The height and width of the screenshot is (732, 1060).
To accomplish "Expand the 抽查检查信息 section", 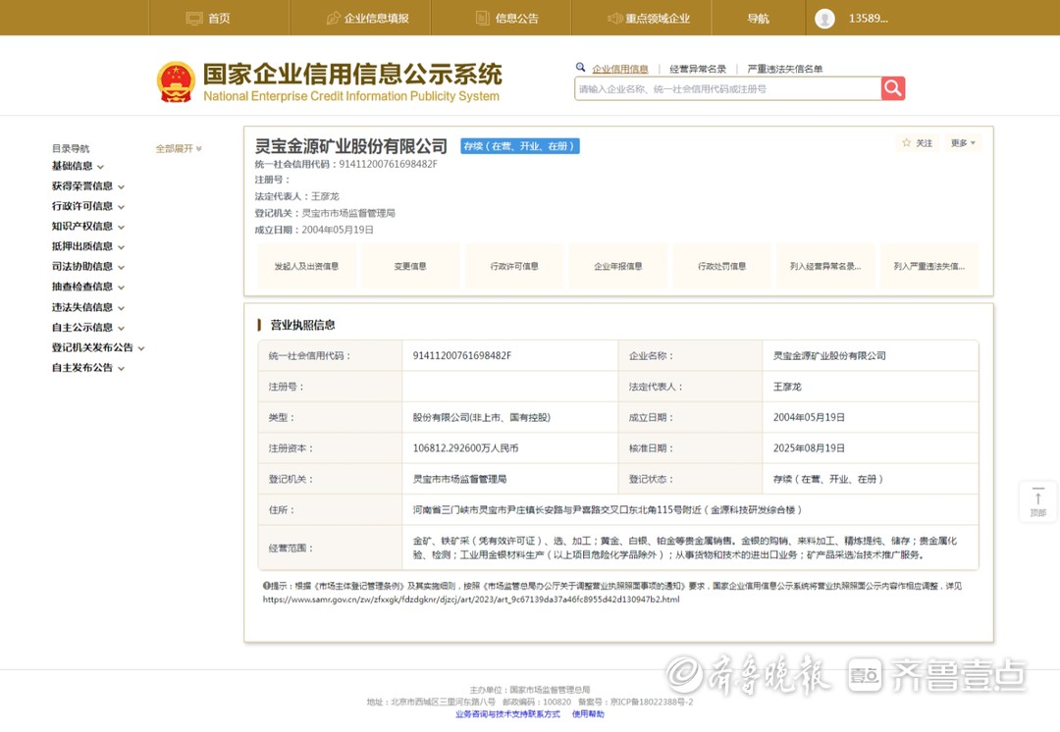I will [88, 288].
